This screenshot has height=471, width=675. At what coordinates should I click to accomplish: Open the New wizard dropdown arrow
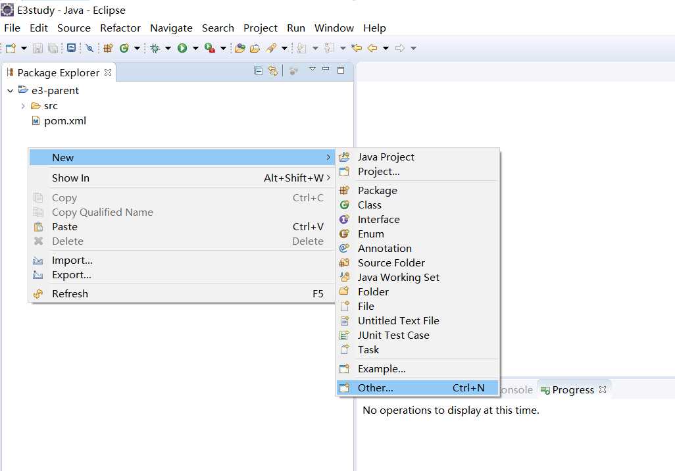[x=24, y=48]
